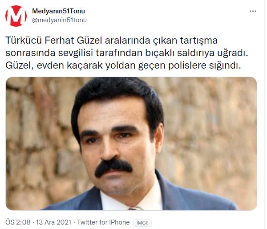Click the download arrow inside the IMG badge
Image resolution: width=267 pixels, height=229 pixels.
coord(147,223)
